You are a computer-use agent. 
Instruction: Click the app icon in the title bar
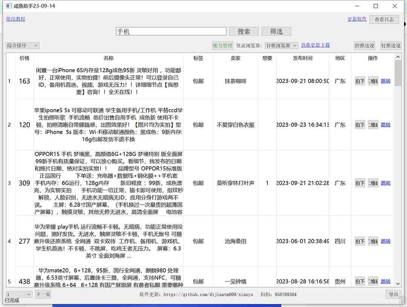tap(8, 6)
